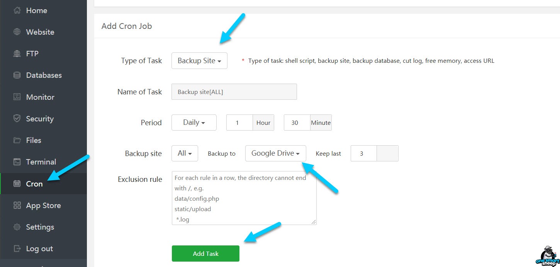Click the FTP icon in the sidebar

coord(17,54)
